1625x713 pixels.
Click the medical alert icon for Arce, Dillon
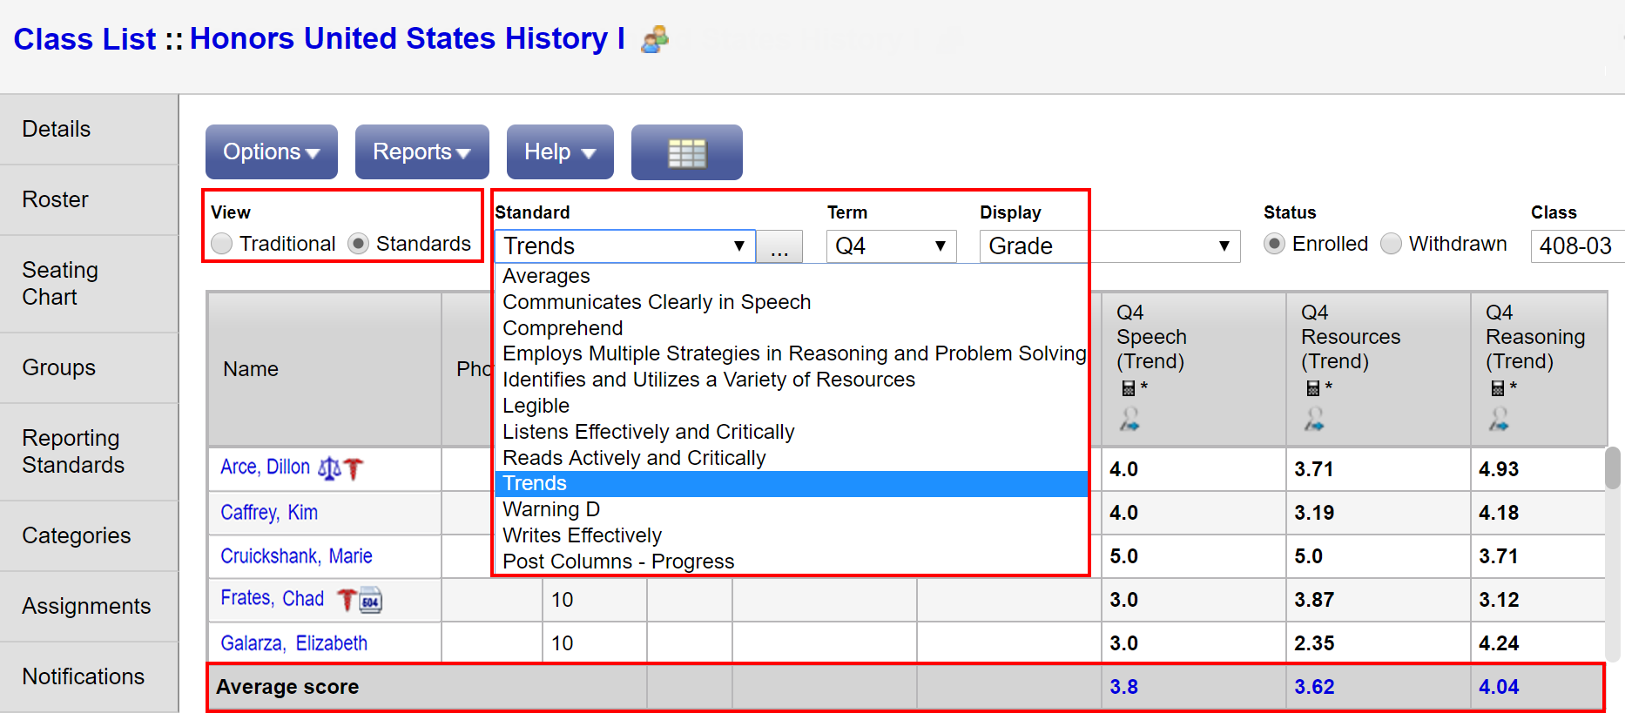(x=354, y=468)
